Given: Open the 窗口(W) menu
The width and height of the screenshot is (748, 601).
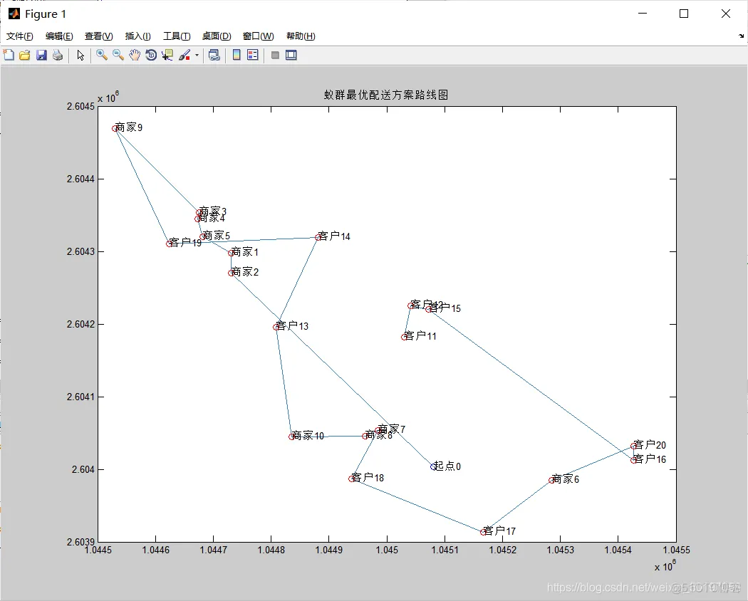Looking at the screenshot, I should click(x=258, y=36).
